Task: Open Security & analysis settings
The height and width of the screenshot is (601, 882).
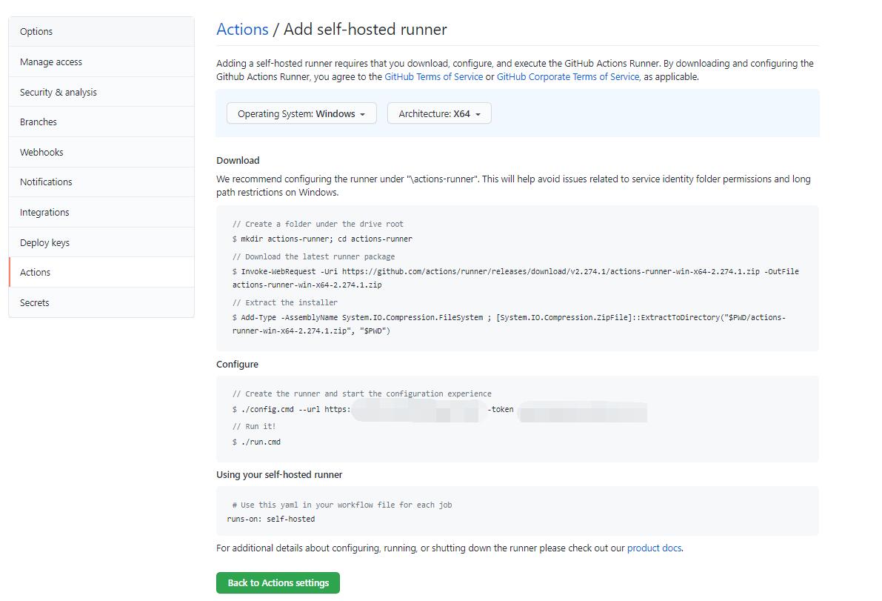Action: tap(101, 93)
